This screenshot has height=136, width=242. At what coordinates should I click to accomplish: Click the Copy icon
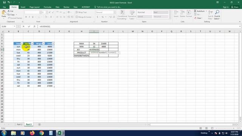click(9, 15)
